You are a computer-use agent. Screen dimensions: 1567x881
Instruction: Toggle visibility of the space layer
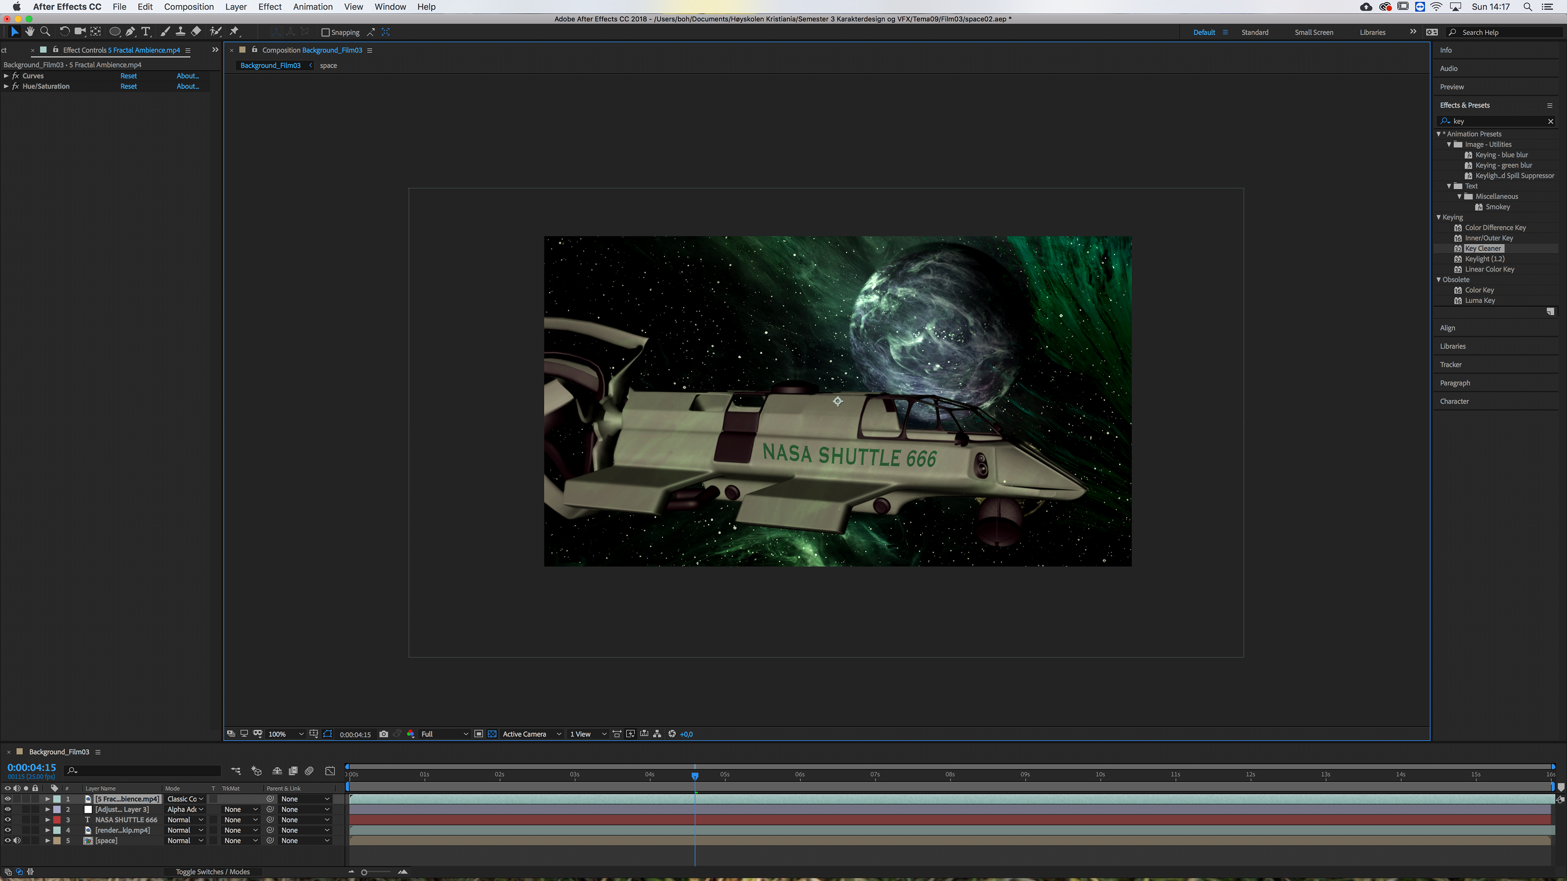click(x=7, y=840)
